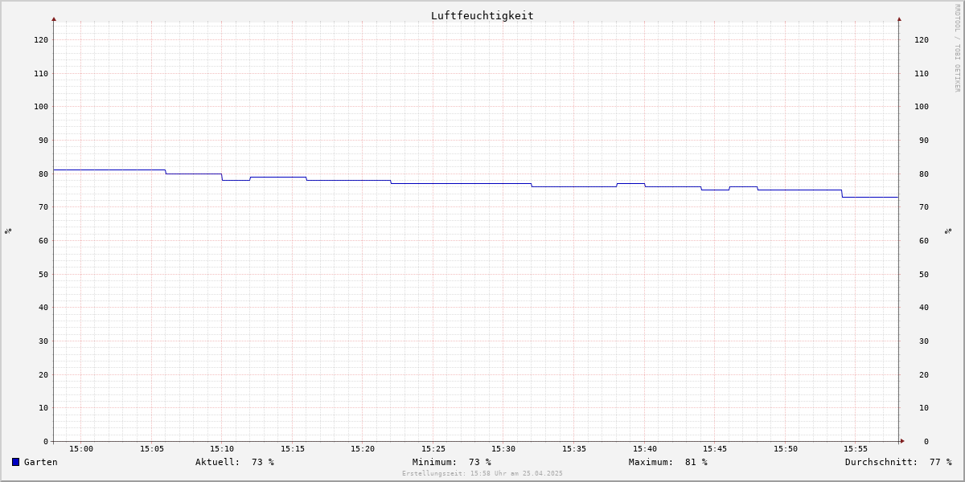Image resolution: width=965 pixels, height=482 pixels.
Task: Click the Luftfeuchtigkeit chart title
Action: click(x=482, y=15)
